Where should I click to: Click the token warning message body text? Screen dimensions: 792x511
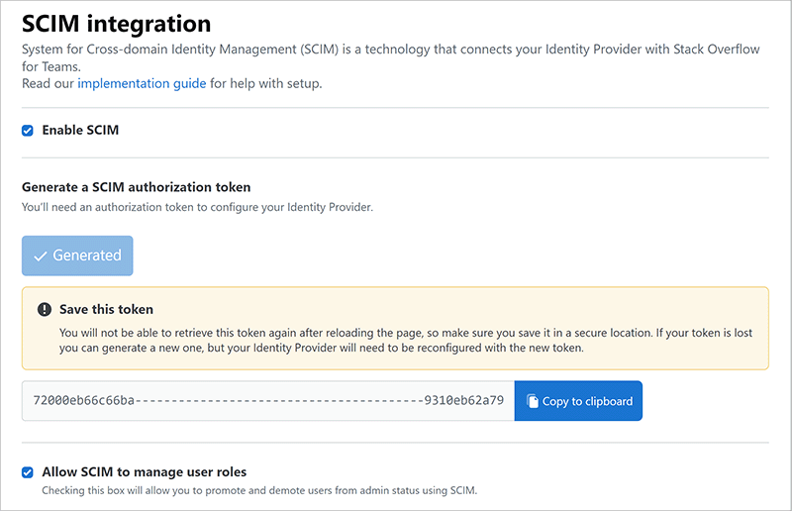396,341
